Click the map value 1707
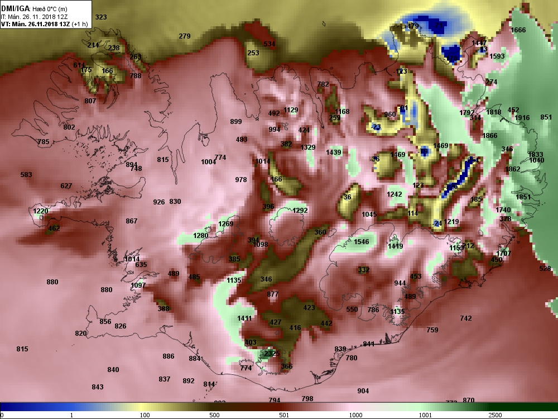558x419 pixels. (x=503, y=253)
